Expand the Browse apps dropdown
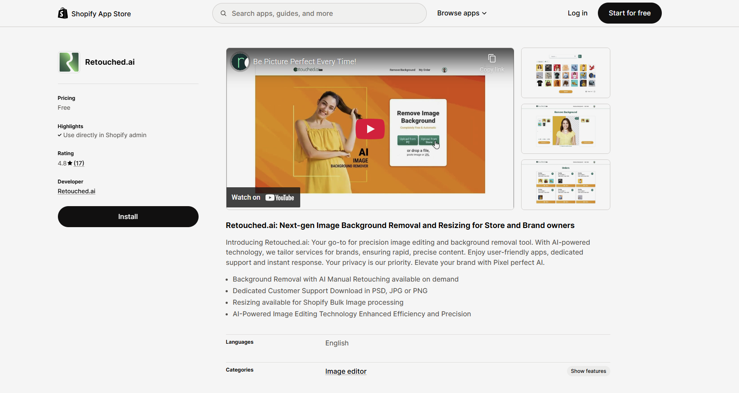This screenshot has width=739, height=393. [461, 13]
